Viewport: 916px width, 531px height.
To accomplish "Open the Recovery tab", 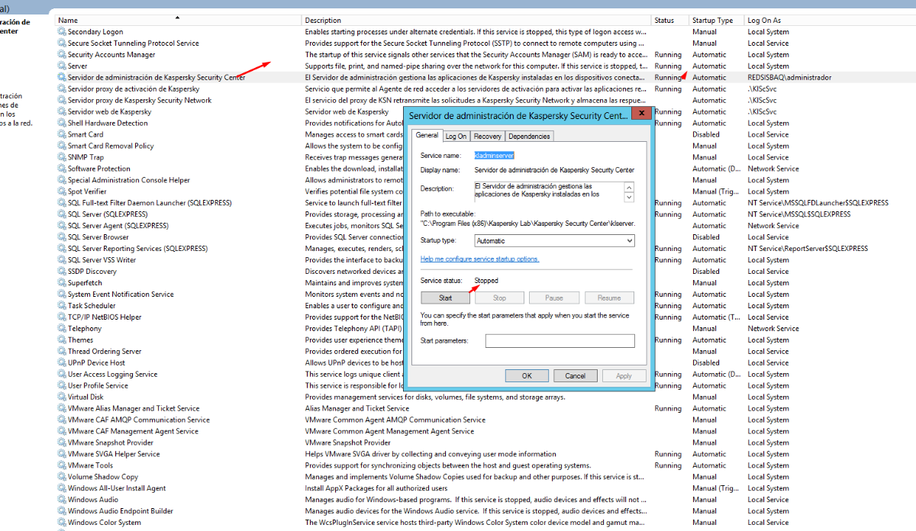I will point(487,137).
